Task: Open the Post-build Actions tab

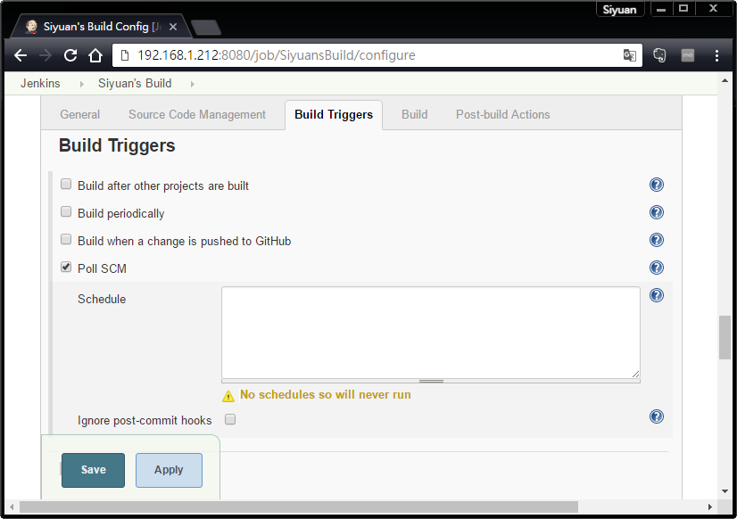Action: [x=503, y=114]
